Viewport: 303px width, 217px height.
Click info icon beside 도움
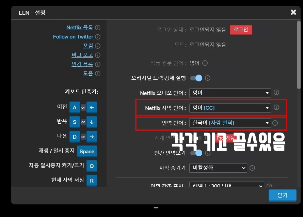(98, 74)
